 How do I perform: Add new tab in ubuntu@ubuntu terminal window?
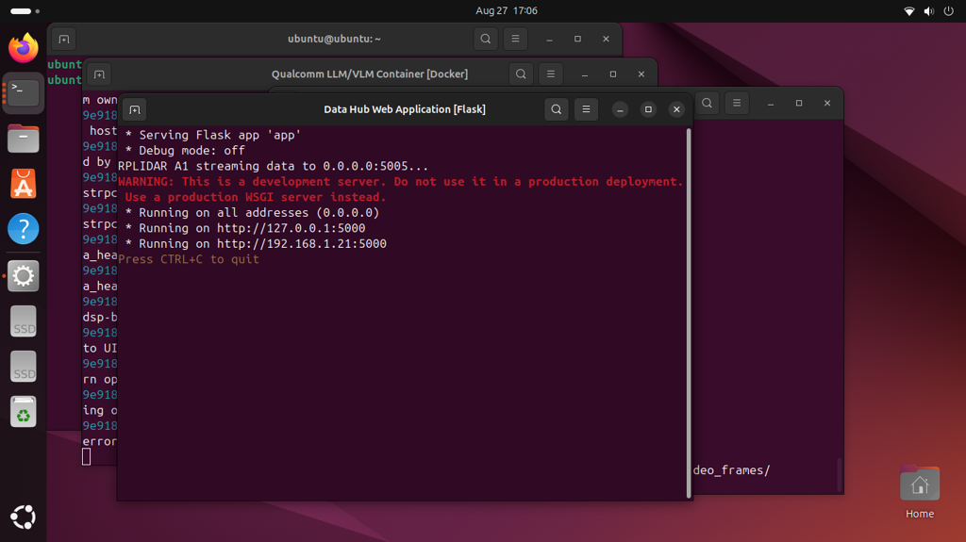coord(63,39)
